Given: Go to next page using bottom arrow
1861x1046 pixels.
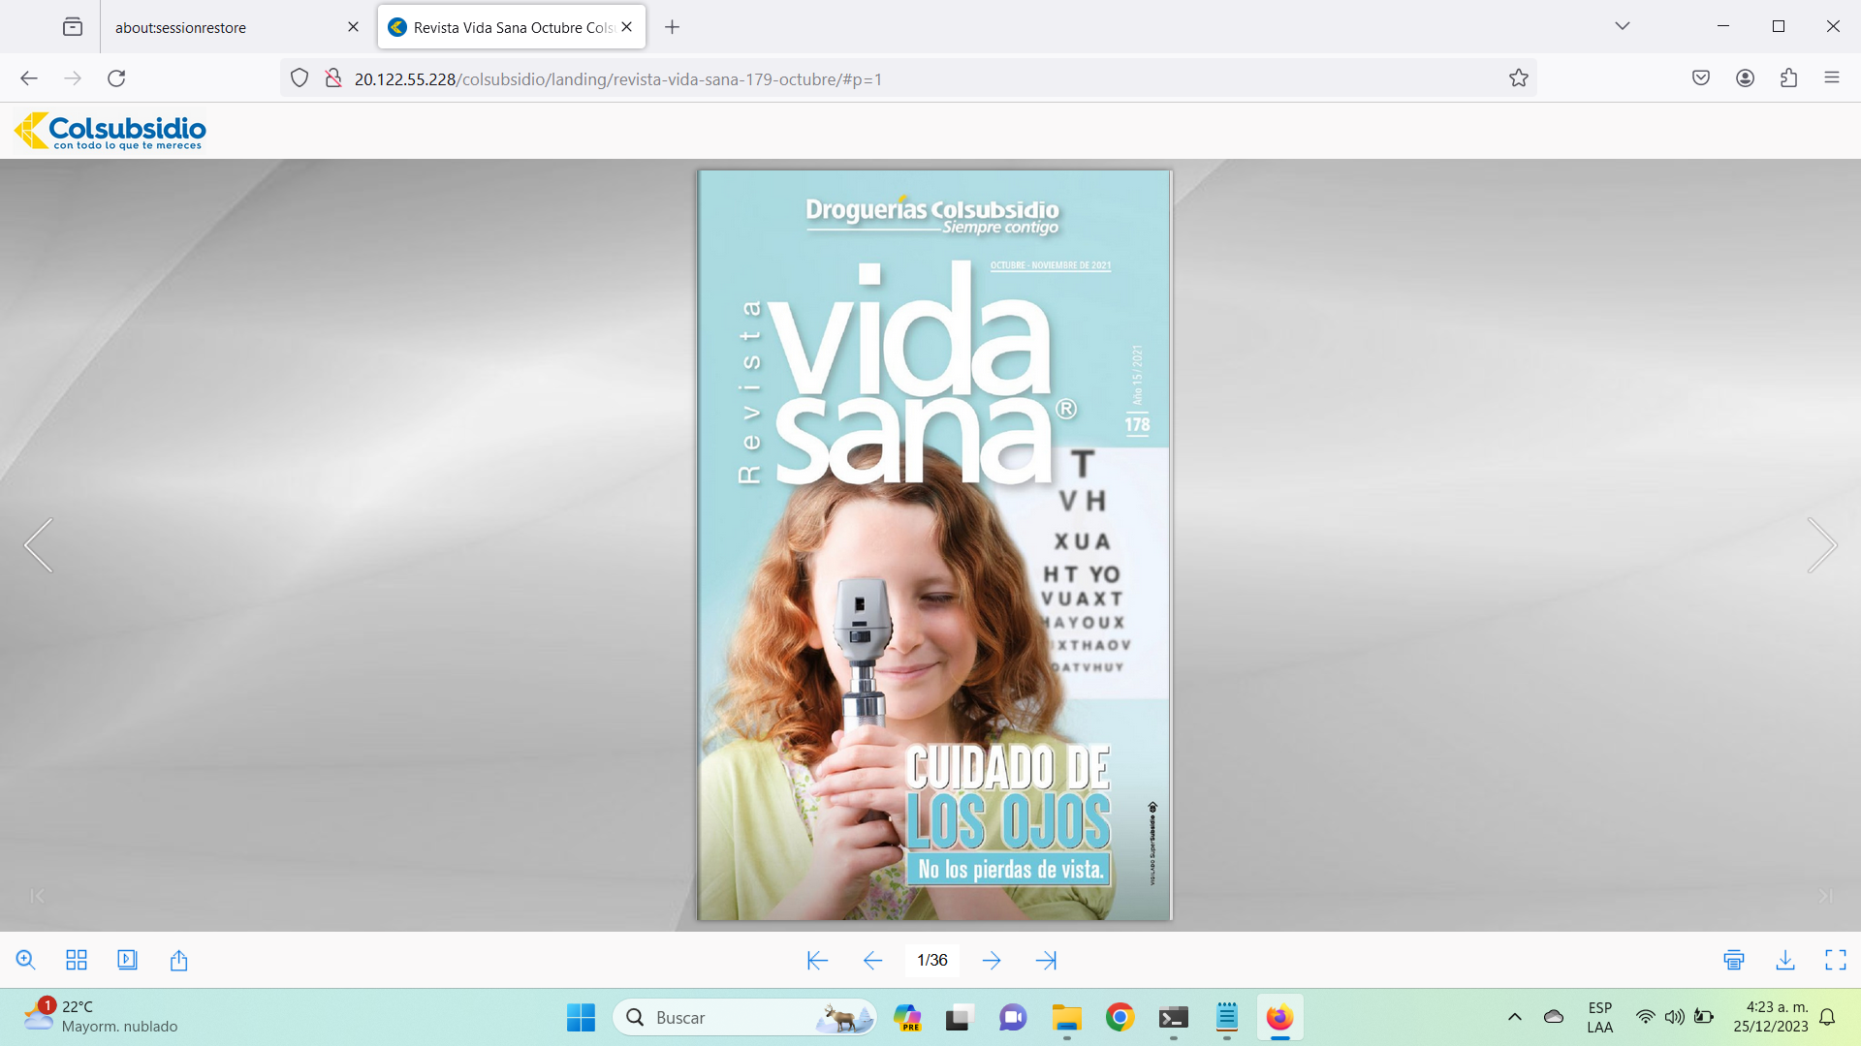Looking at the screenshot, I should coord(992,960).
